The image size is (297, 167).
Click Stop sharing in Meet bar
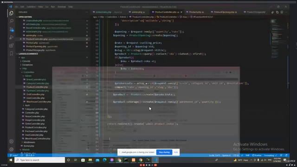pos(164,152)
